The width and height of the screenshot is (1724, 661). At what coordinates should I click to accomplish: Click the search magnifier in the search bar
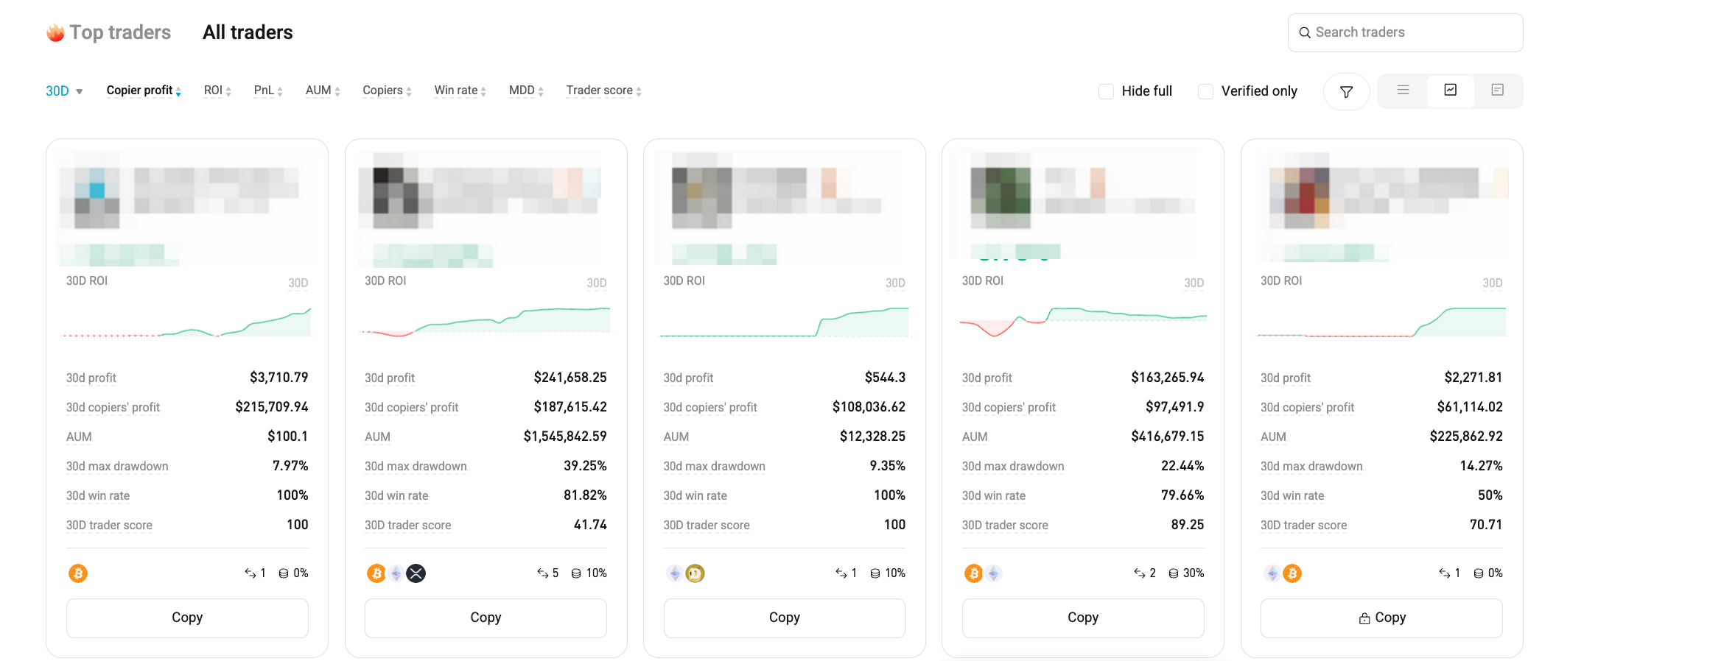(1305, 32)
